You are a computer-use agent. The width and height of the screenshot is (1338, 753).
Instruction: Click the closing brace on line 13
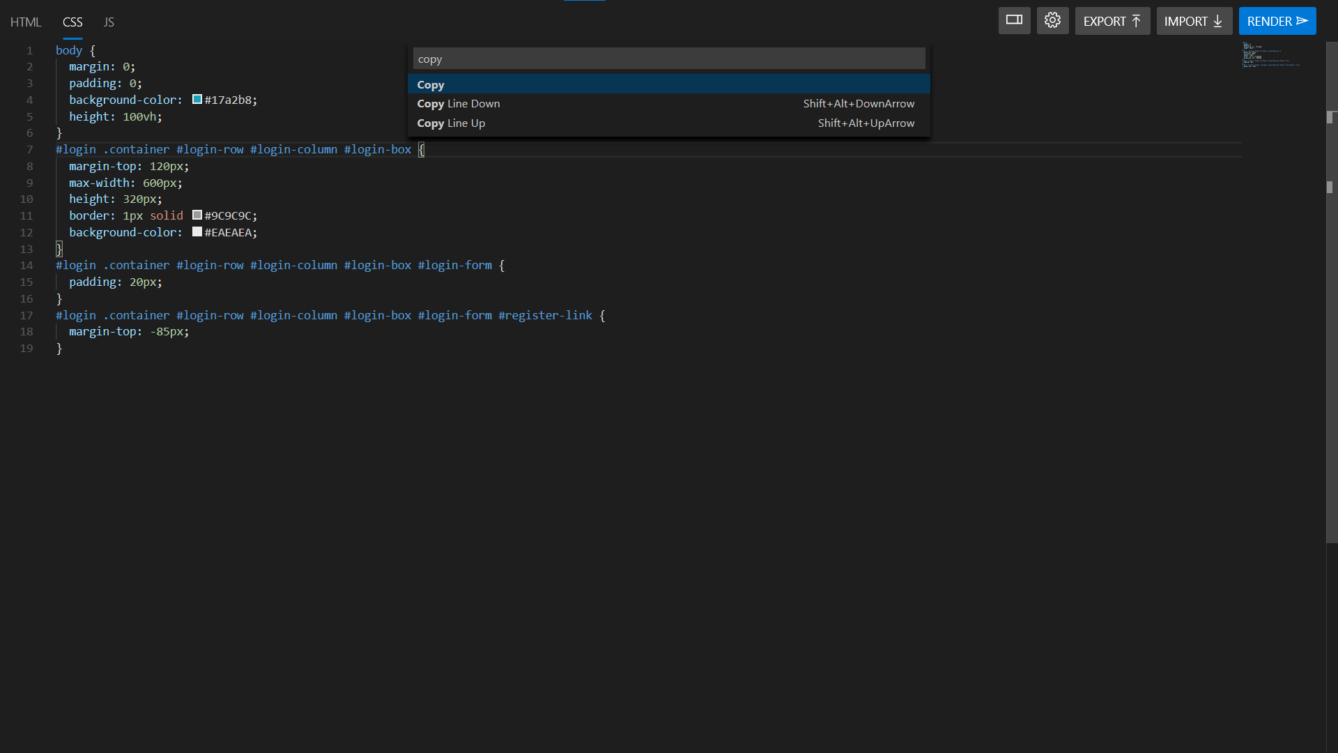point(59,249)
